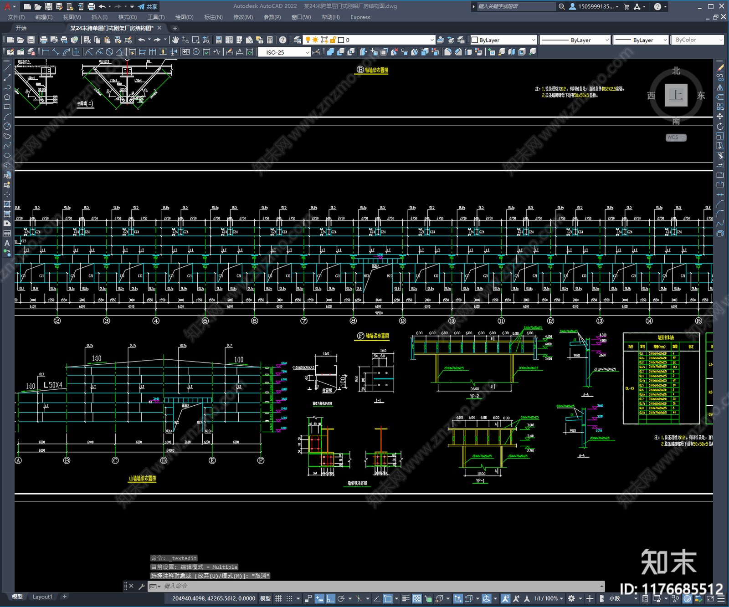
Task: Open the ISO-25 dimension style dropdown
Action: (x=284, y=52)
